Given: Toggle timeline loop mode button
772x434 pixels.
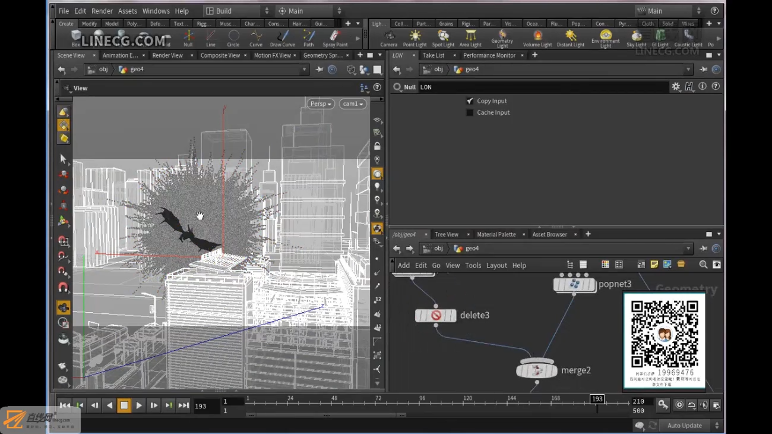Looking at the screenshot, I should 692,405.
